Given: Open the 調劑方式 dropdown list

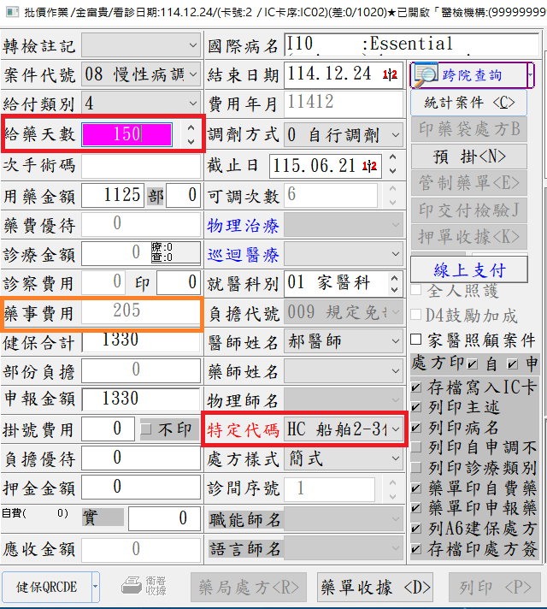Looking at the screenshot, I should point(395,135).
